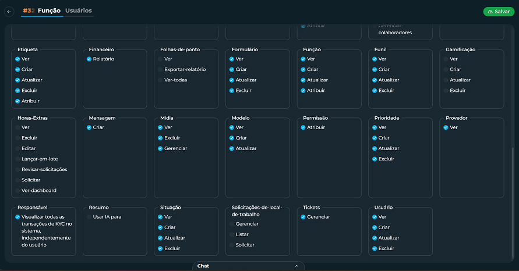519x271 pixels.
Task: Toggle Atualizar in the Função group
Action: 303,80
